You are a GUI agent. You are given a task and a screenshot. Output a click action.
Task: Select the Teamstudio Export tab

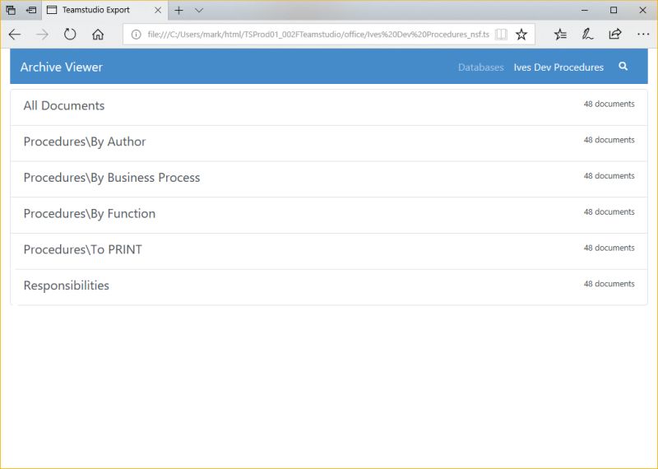(105, 10)
